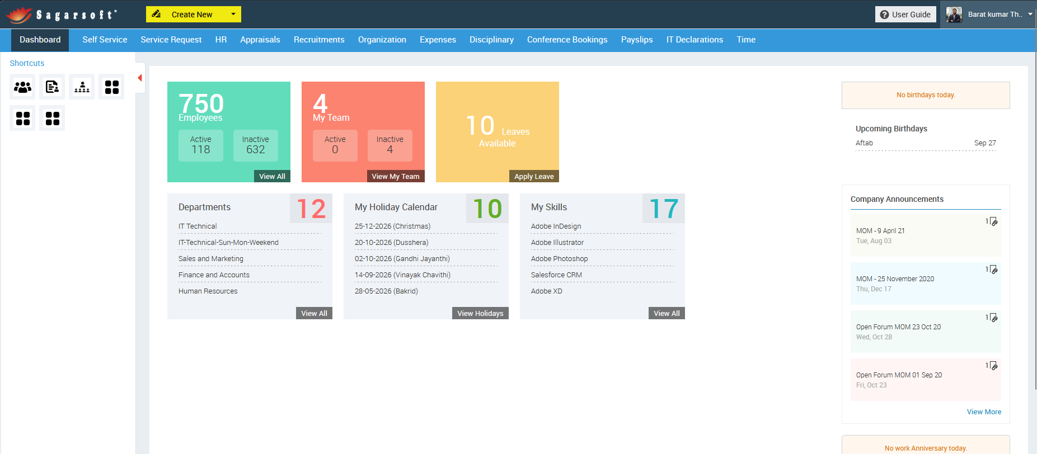Screen dimensions: 1037x454
Task: Collapse the Shortcuts sidebar with red arrow
Action: pyautogui.click(x=140, y=78)
